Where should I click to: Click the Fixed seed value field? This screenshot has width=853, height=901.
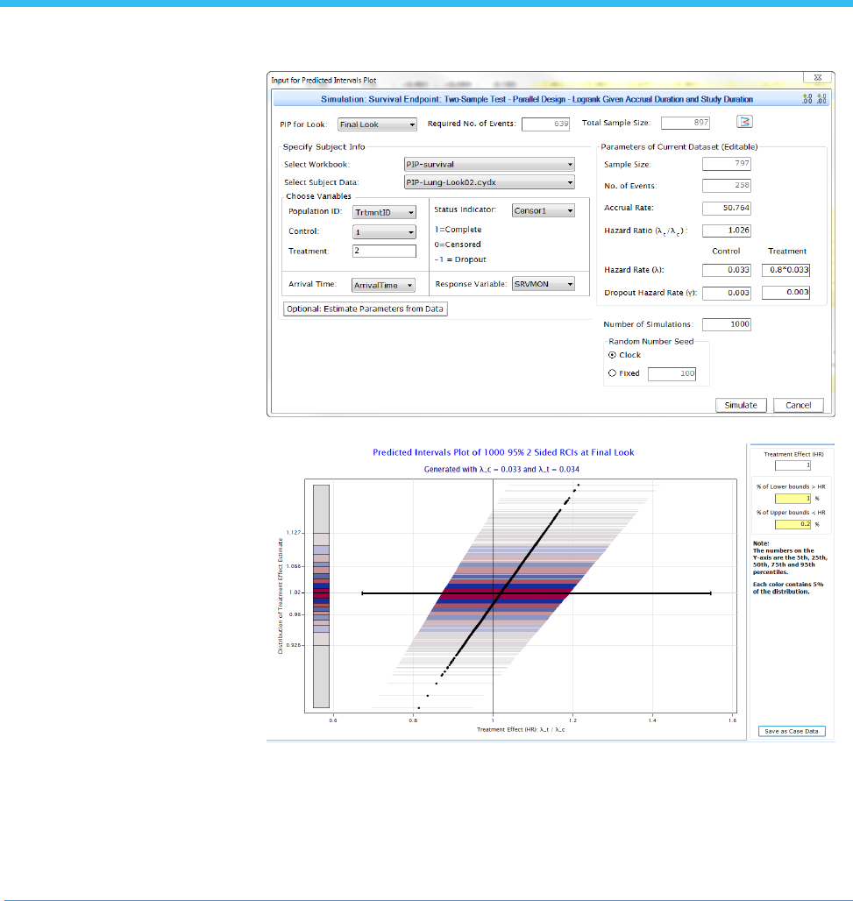[x=672, y=373]
